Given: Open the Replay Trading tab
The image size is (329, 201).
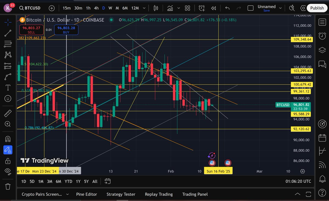Looking at the screenshot, I should pos(159,194).
